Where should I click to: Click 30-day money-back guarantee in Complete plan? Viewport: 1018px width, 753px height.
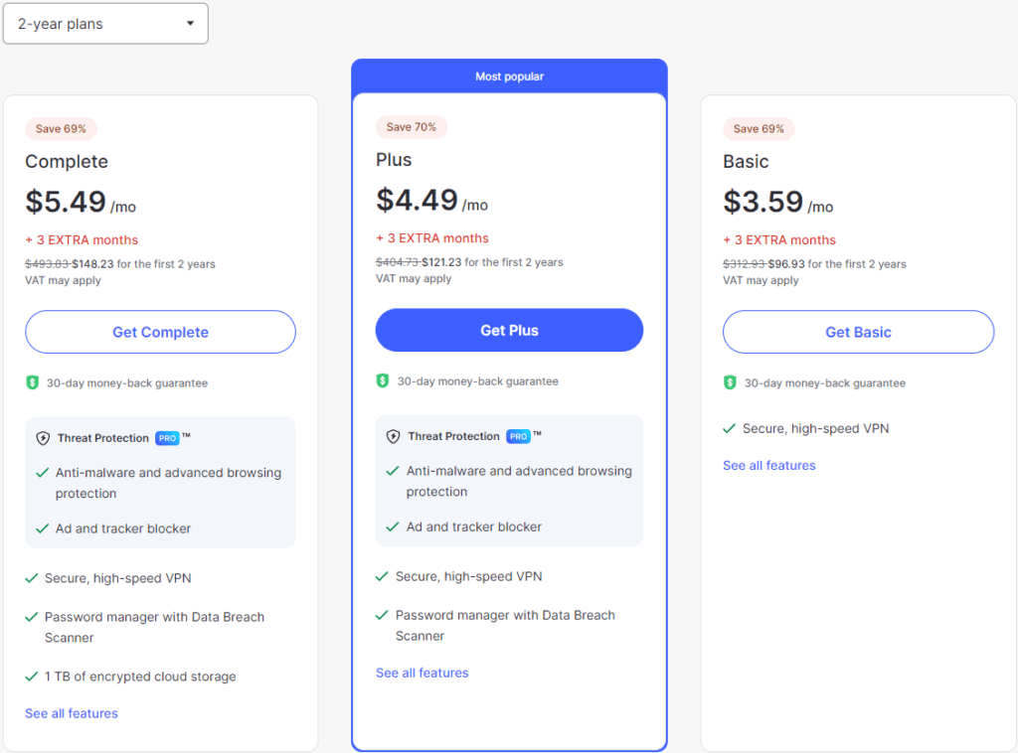pyautogui.click(x=127, y=383)
